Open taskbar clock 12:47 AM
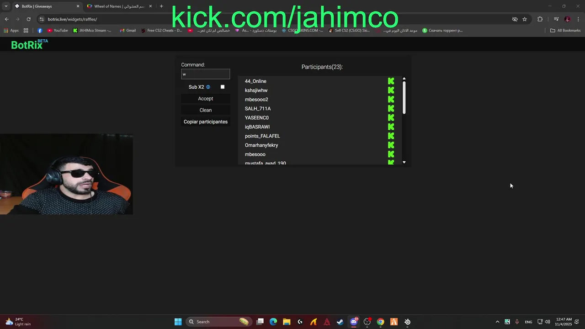This screenshot has height=329, width=585. [563, 322]
